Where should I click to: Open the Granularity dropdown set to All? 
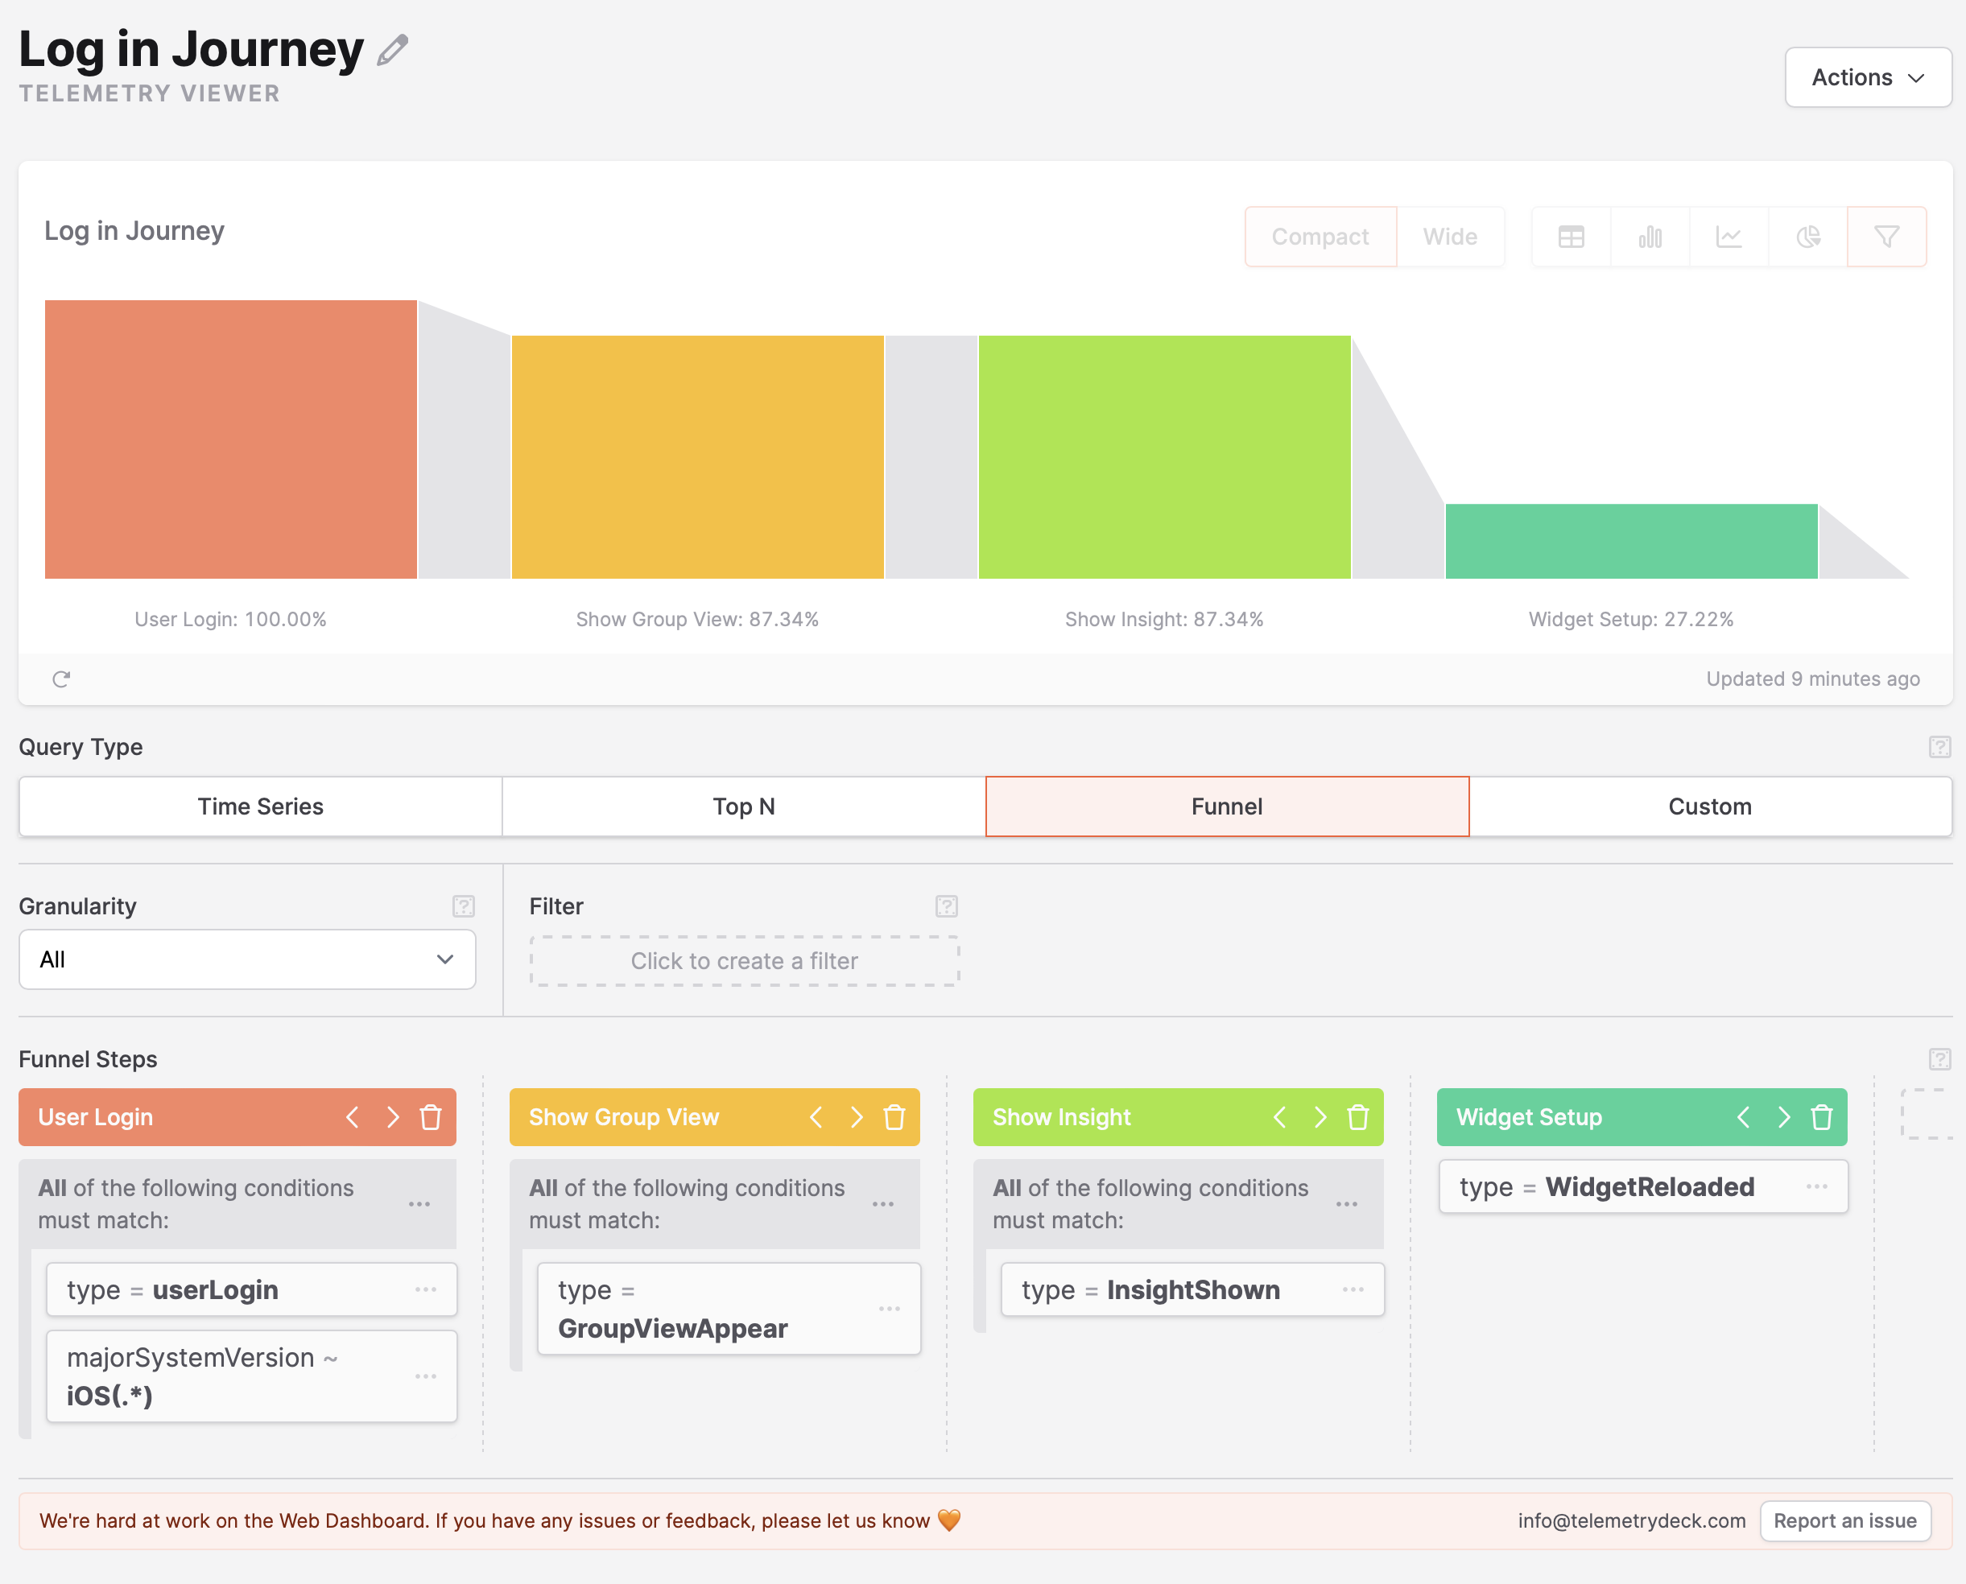(246, 960)
